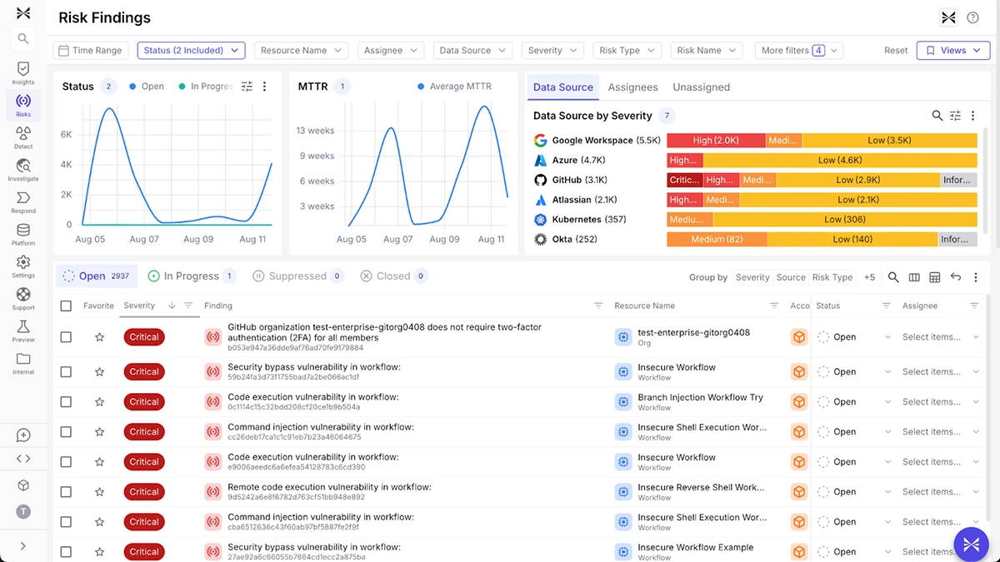
Task: Go to Investigate in the sidebar
Action: point(23,169)
